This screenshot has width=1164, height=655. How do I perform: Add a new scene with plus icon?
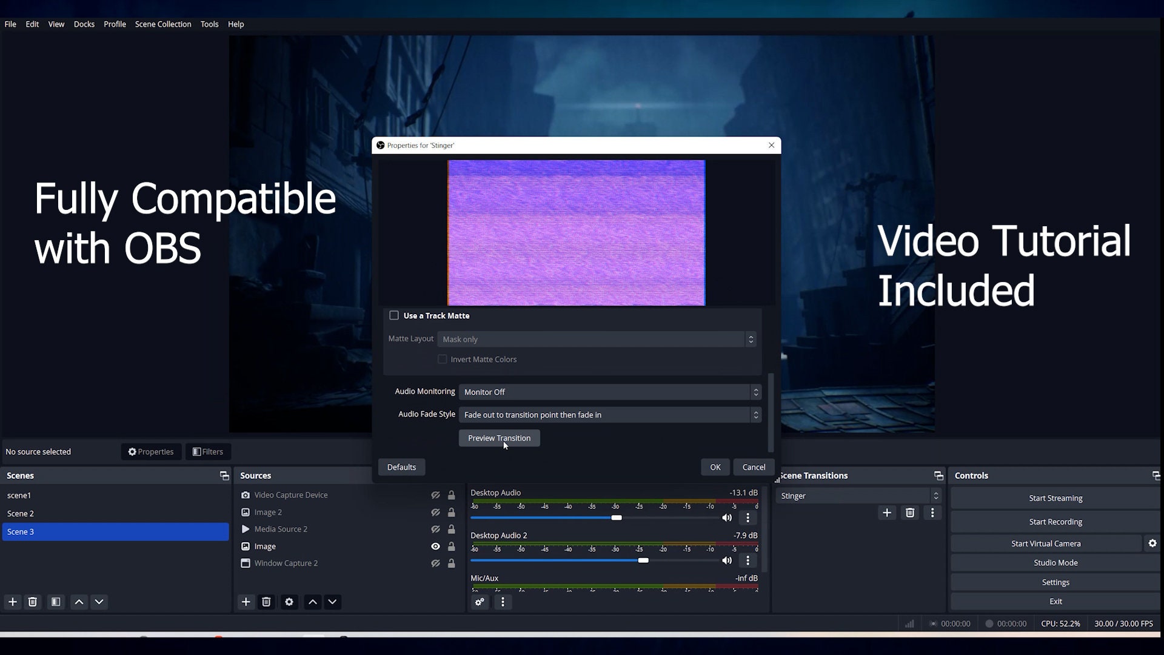click(13, 602)
